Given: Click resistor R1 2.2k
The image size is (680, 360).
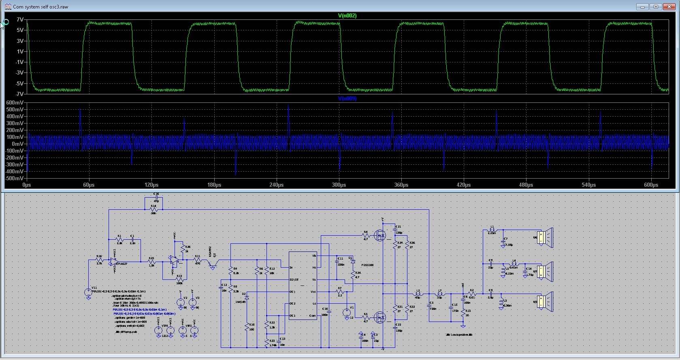Looking at the screenshot, I should click(119, 239).
